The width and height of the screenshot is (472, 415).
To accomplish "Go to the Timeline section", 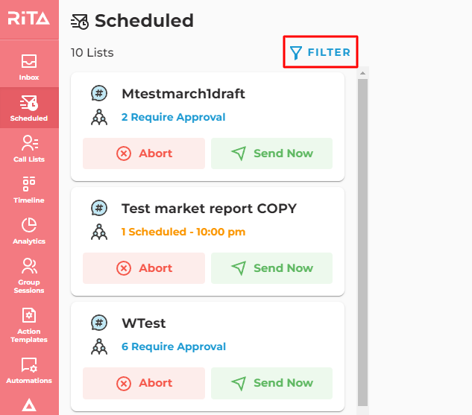I will [x=29, y=189].
